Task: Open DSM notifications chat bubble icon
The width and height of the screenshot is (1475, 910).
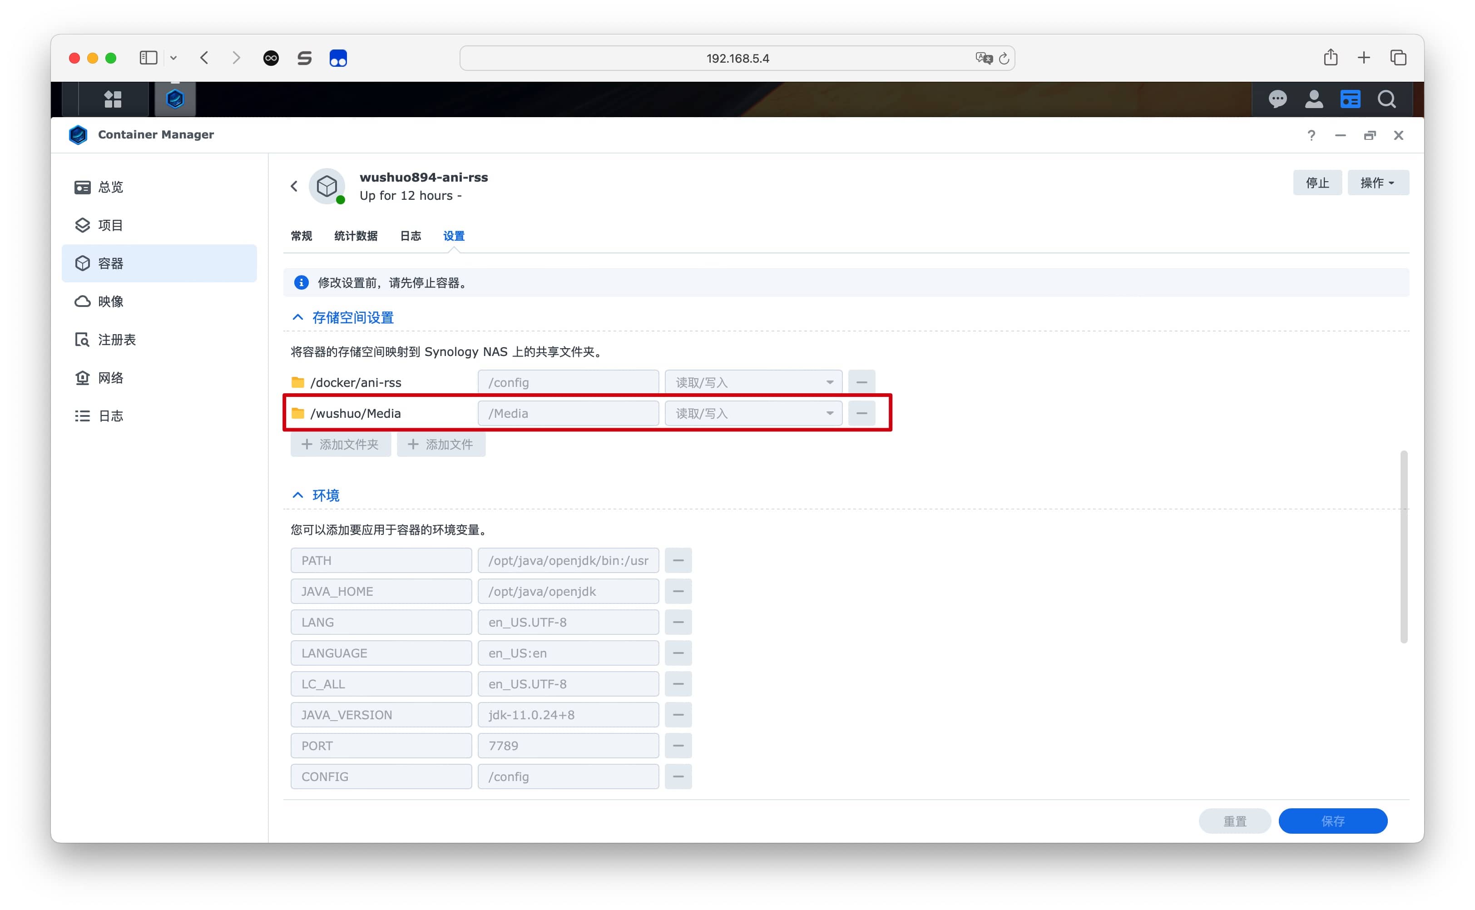Action: 1277,99
